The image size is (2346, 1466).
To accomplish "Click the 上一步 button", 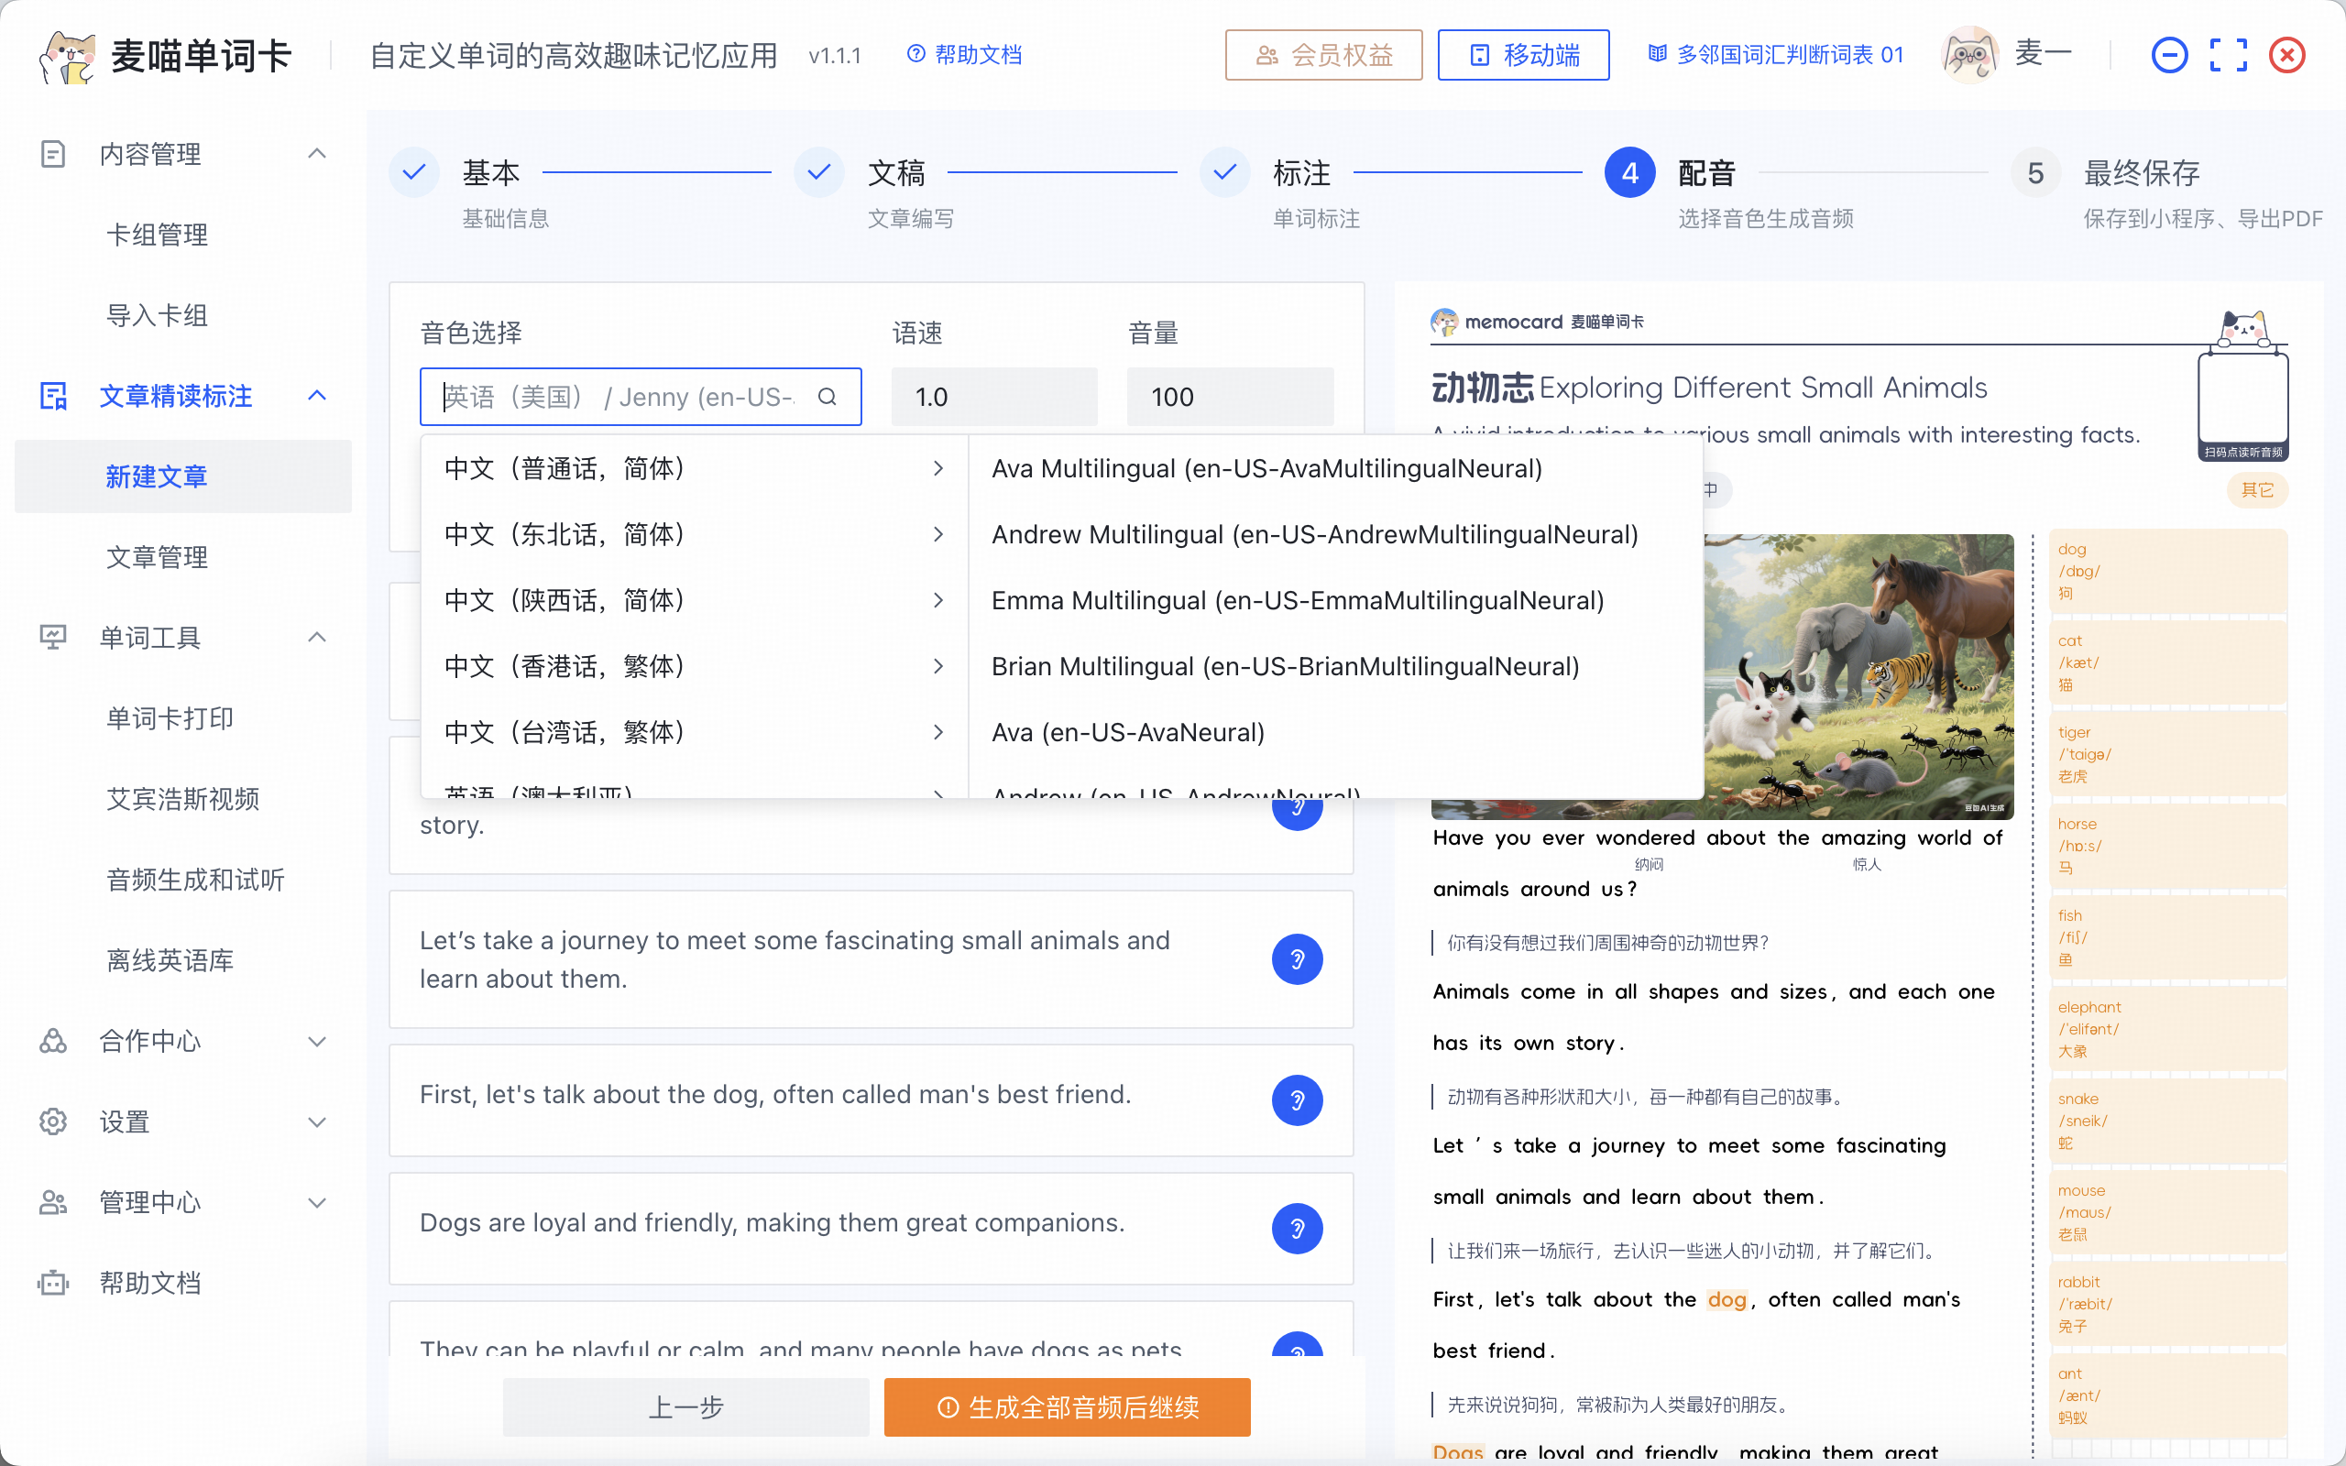I will coord(685,1406).
